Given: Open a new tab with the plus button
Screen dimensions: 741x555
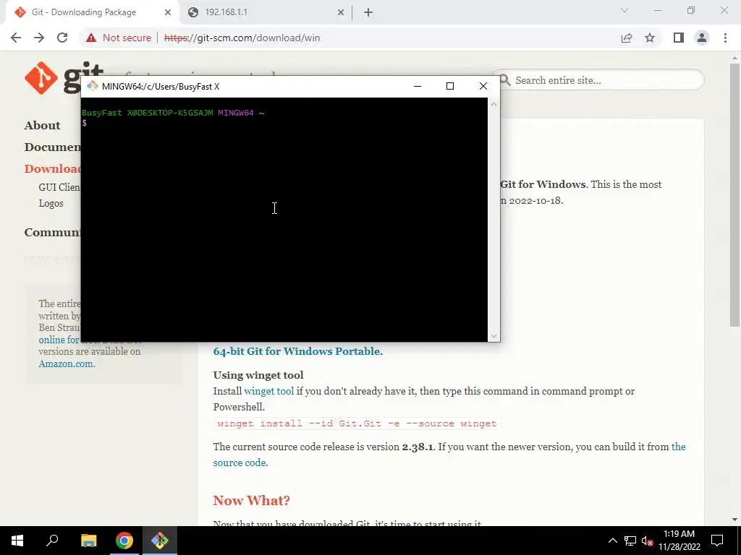Looking at the screenshot, I should pos(368,12).
